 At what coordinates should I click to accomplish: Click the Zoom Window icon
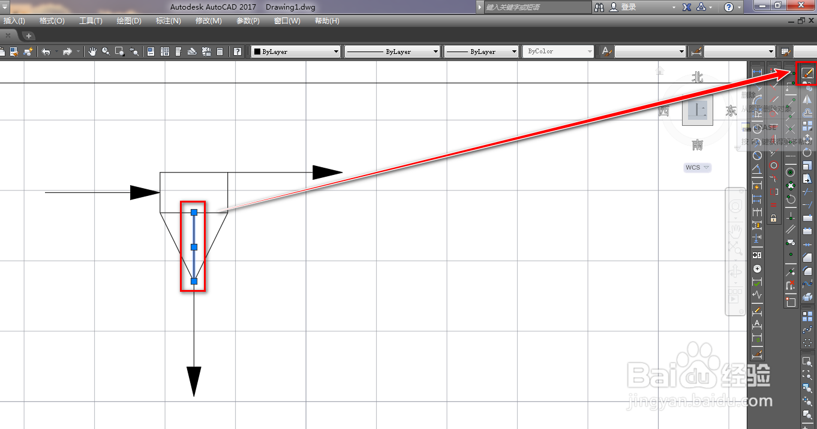(119, 52)
